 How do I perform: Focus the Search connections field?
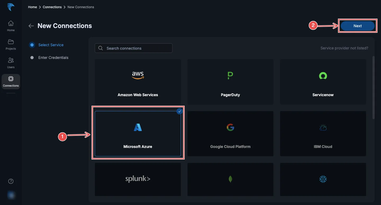[x=134, y=48]
